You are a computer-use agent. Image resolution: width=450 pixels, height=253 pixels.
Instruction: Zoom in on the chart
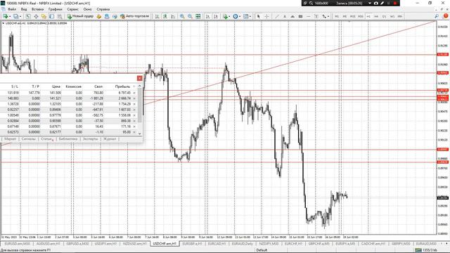pyautogui.click(x=182, y=16)
